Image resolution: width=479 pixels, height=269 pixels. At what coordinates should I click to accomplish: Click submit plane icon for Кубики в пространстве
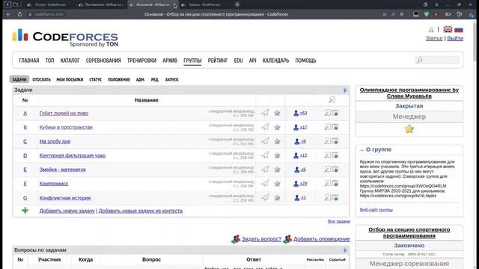click(x=265, y=127)
